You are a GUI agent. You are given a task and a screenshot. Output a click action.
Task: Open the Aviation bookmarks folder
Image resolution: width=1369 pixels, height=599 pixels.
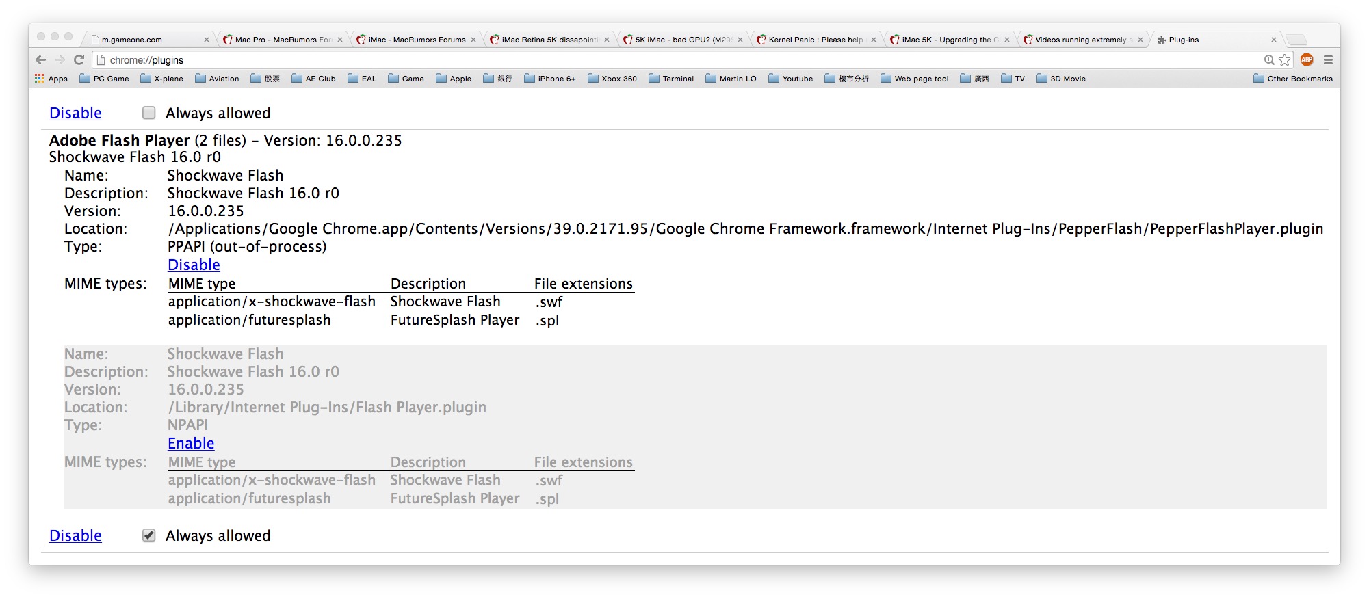[217, 79]
